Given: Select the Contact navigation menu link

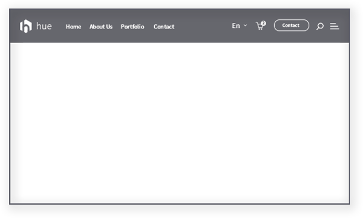Looking at the screenshot, I should pos(164,27).
